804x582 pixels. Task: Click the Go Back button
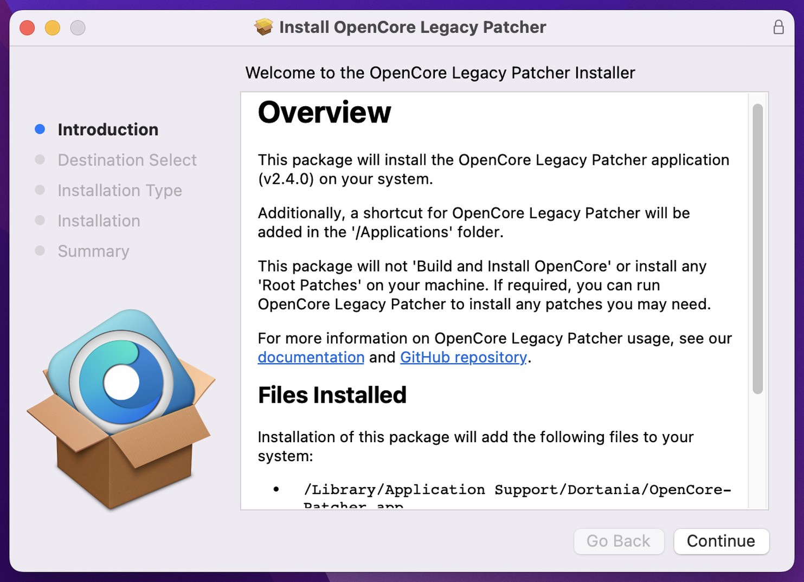click(619, 541)
